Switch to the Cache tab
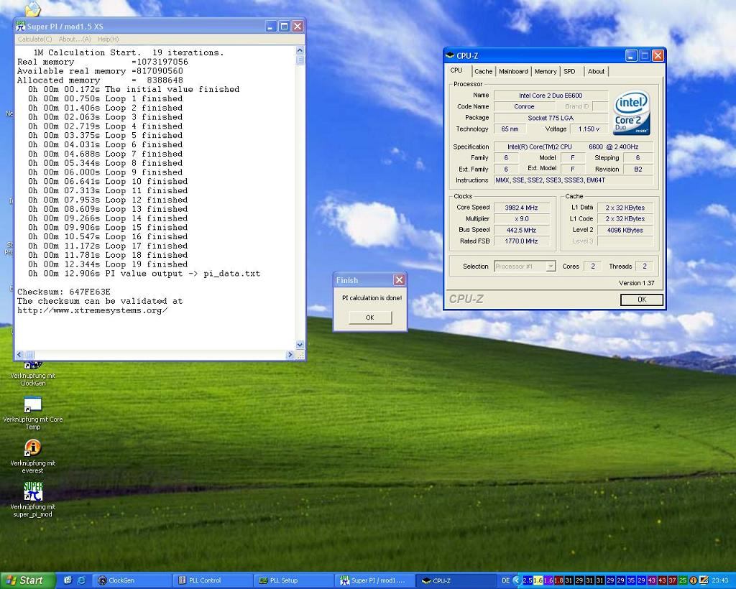The image size is (736, 589). click(x=483, y=71)
